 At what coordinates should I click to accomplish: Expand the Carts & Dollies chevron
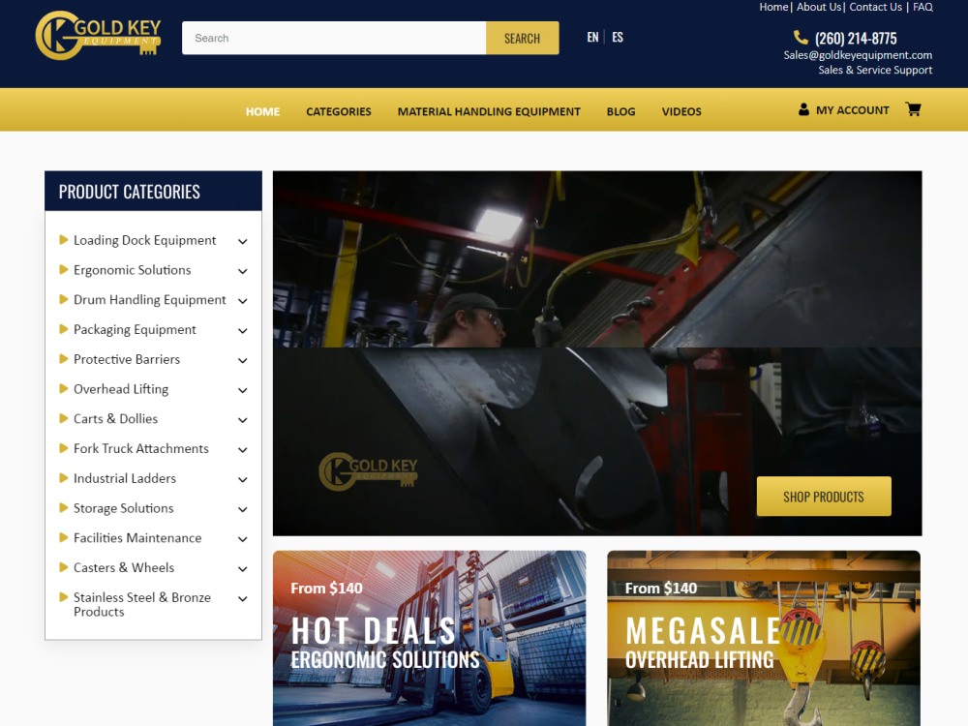[243, 420]
